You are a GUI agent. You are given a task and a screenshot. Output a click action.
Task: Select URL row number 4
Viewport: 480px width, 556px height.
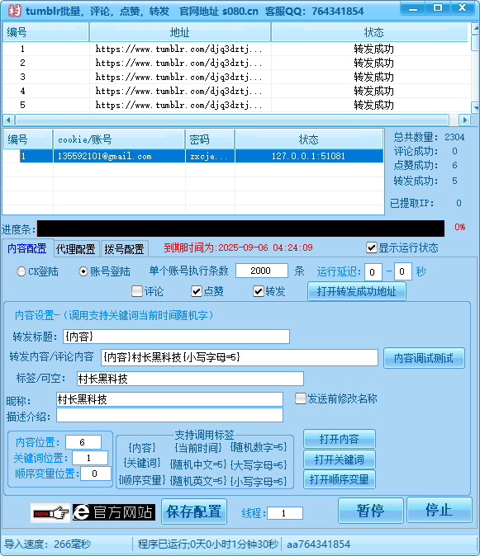tap(237, 91)
